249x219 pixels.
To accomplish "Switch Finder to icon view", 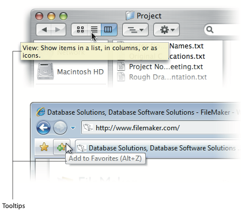I will point(80,29).
